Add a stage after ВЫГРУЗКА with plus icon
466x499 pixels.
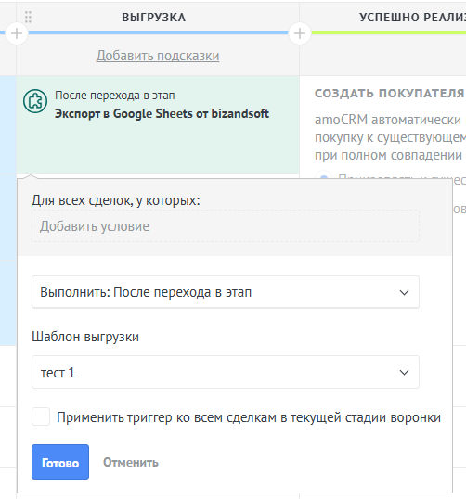tap(299, 33)
